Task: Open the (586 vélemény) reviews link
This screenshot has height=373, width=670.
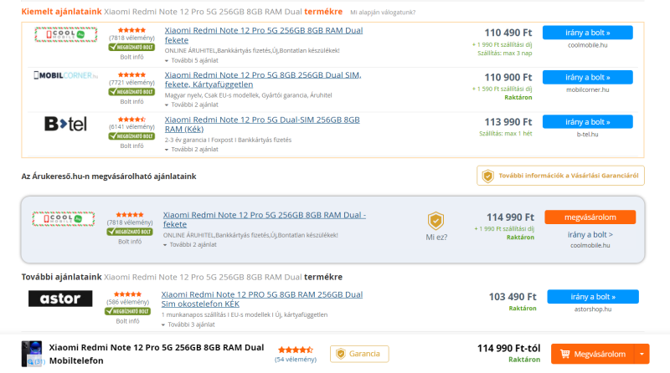Action: pyautogui.click(x=127, y=302)
